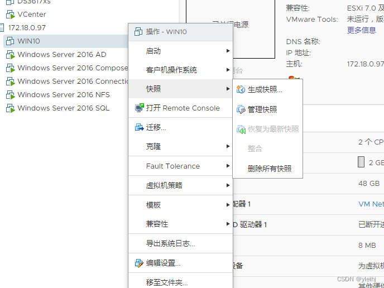Image resolution: width=384 pixels, height=288 pixels.
Task: Expand the 快照 submenu arrow
Action: (x=228, y=89)
